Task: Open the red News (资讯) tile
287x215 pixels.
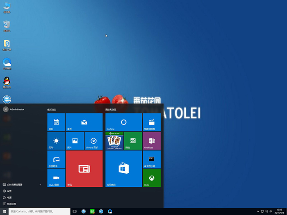Action: [x=84, y=169]
